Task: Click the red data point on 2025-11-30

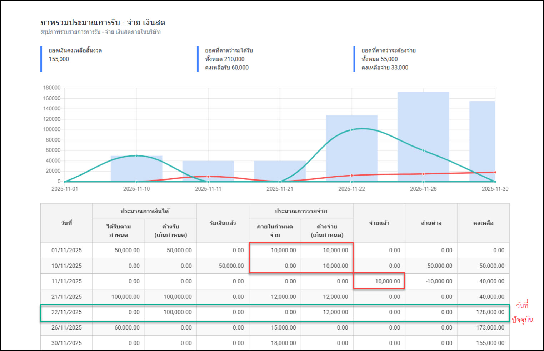Action: pos(495,172)
